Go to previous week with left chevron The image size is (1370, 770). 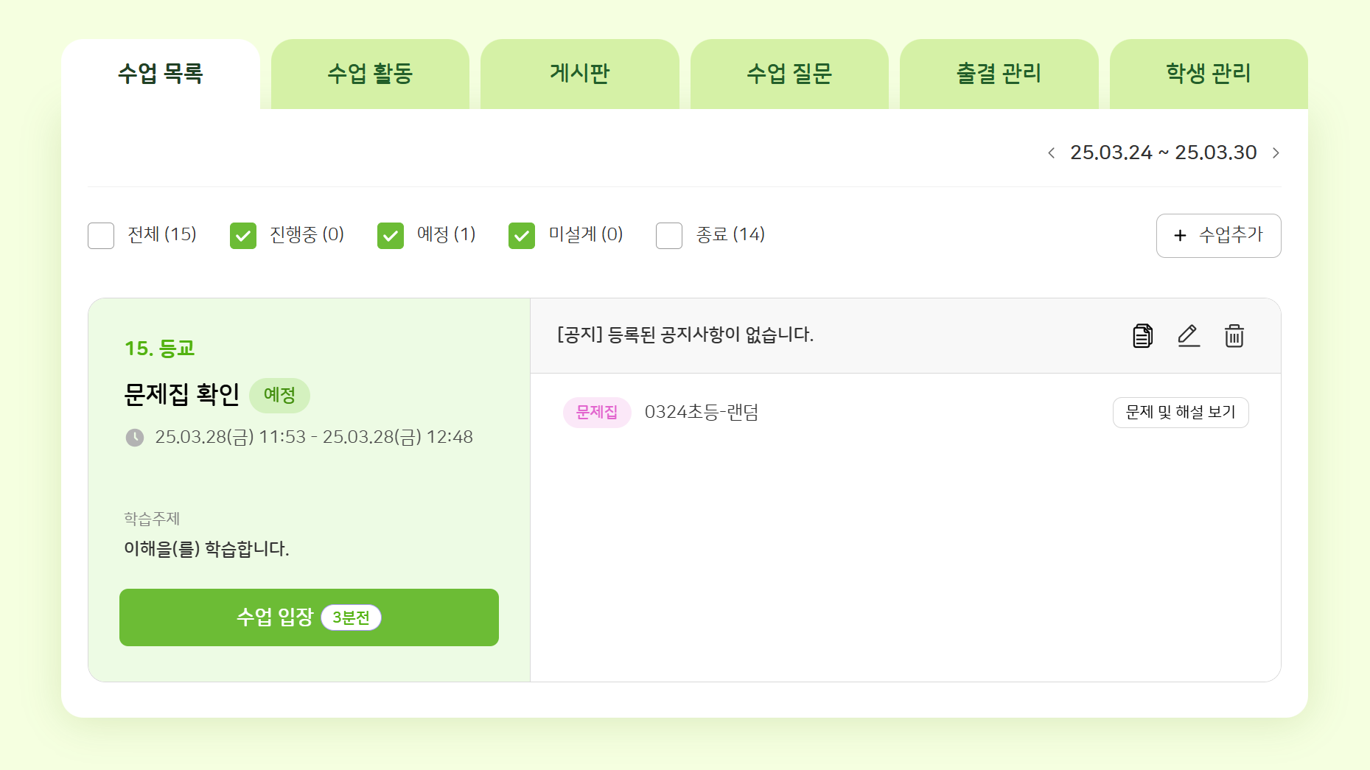click(1052, 153)
